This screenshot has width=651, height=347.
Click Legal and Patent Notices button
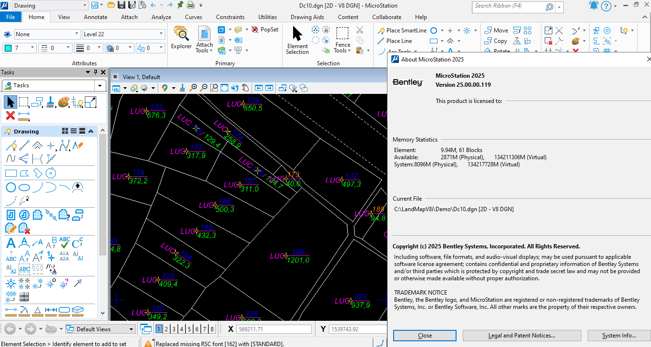[522, 336]
